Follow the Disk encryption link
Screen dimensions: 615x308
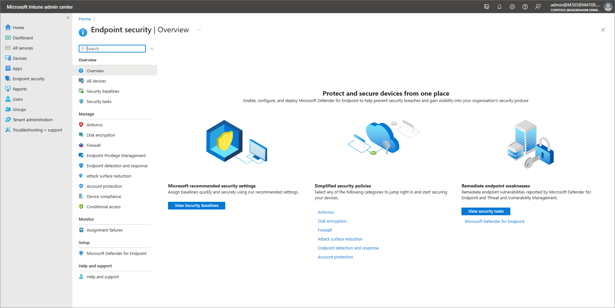[332, 221]
